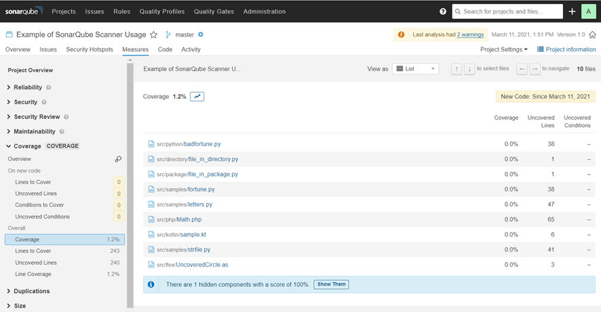Click Security Review help icon
This screenshot has height=312, width=601.
point(66,116)
